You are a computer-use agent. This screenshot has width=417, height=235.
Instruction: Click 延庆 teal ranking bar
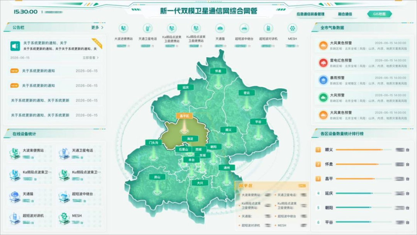354,193
